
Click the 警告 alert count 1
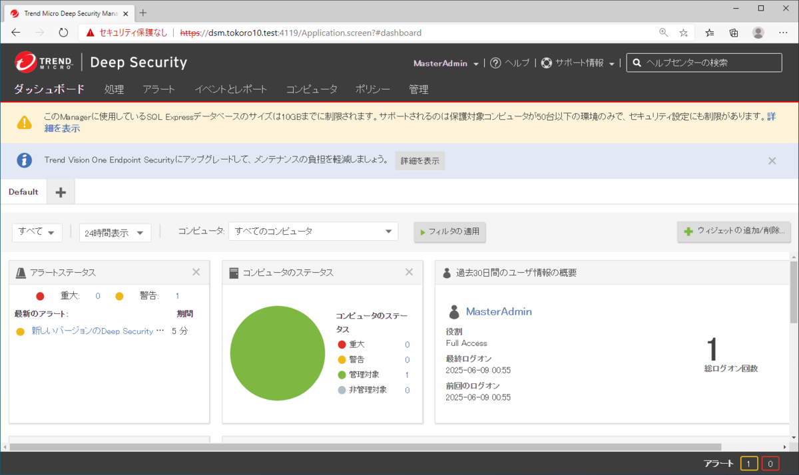[x=177, y=296]
